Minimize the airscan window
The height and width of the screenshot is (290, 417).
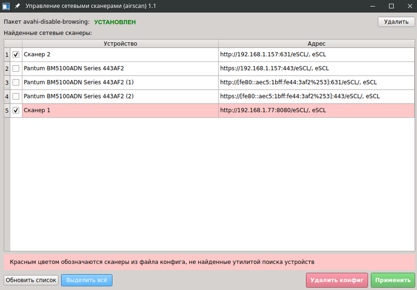pos(373,6)
